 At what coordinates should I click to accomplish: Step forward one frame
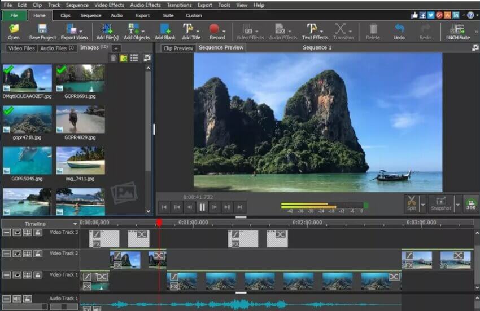point(215,207)
